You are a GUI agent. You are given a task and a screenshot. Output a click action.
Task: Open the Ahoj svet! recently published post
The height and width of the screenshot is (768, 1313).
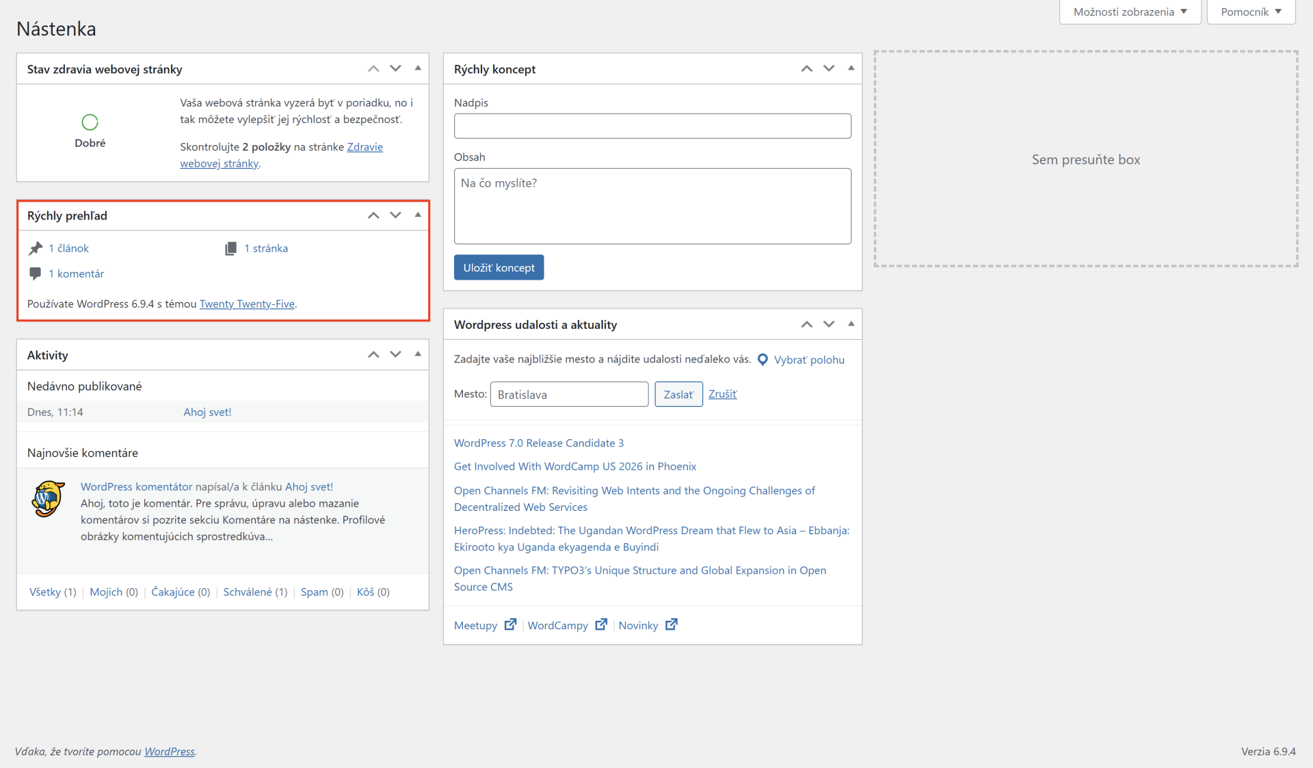(207, 412)
